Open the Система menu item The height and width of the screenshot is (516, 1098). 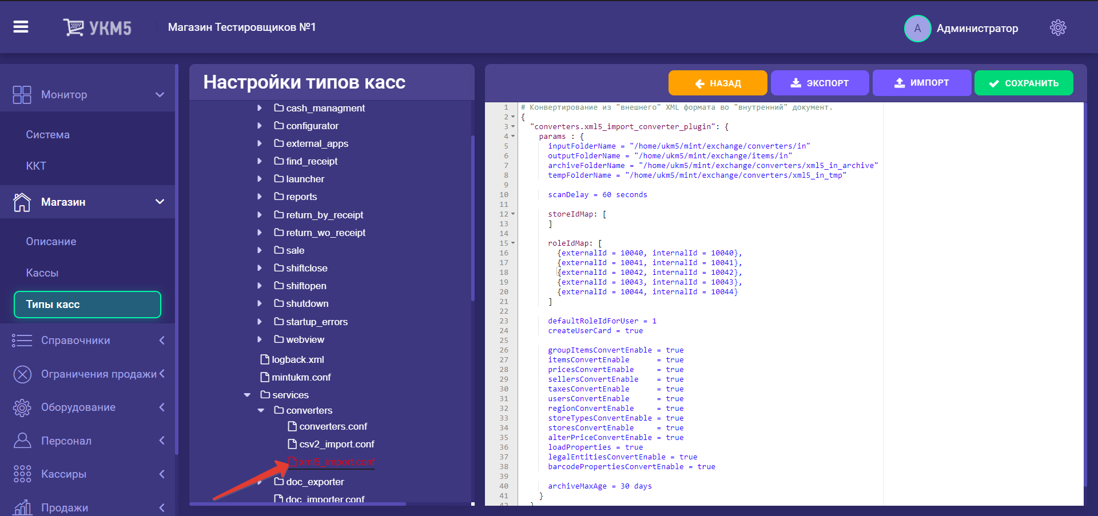coord(47,135)
